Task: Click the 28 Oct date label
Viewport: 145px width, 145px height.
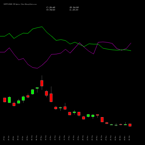Action: coord(8,138)
